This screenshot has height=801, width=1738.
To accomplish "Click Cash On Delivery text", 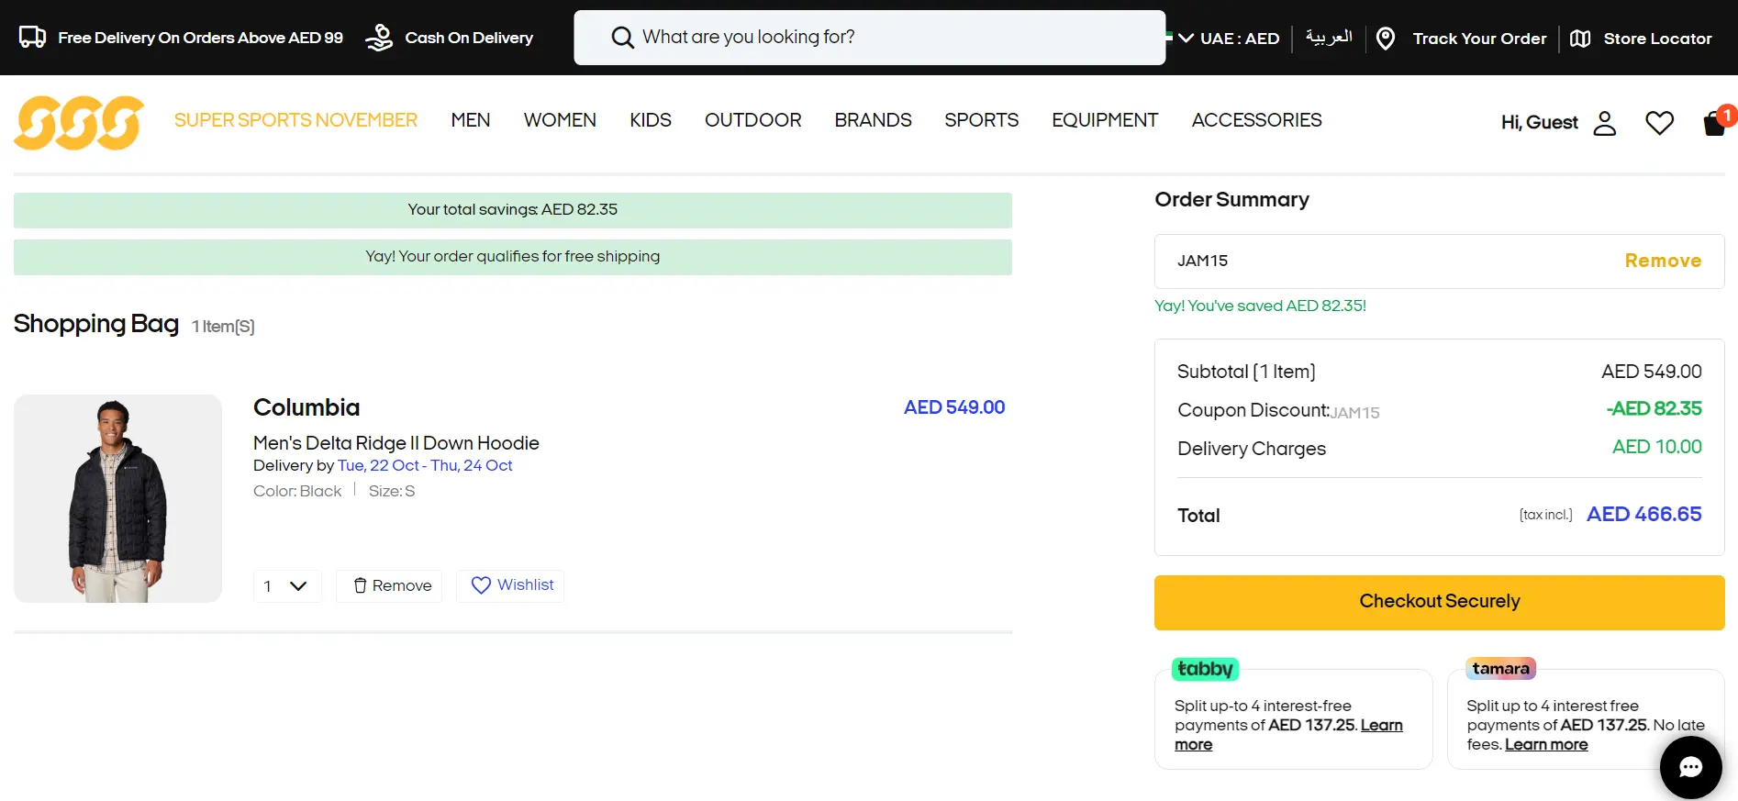I will click(469, 38).
